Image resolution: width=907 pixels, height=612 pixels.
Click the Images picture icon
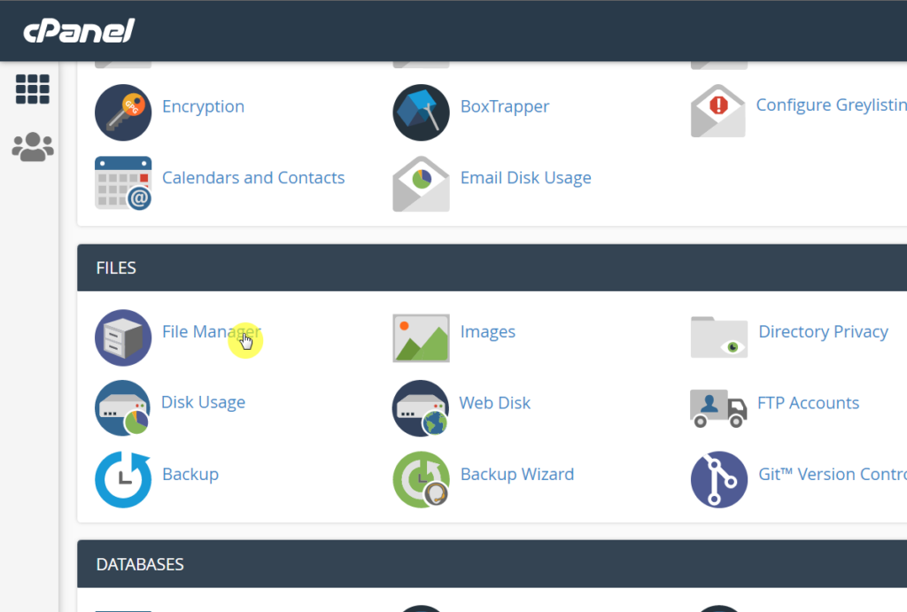(421, 337)
